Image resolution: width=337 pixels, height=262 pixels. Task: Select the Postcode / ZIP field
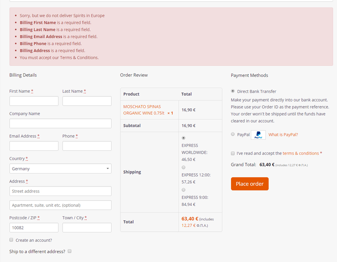coord(34,228)
